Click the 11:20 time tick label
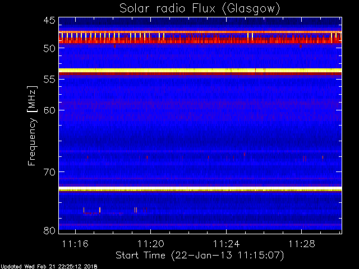The width and height of the screenshot is (359, 269). 151,244
